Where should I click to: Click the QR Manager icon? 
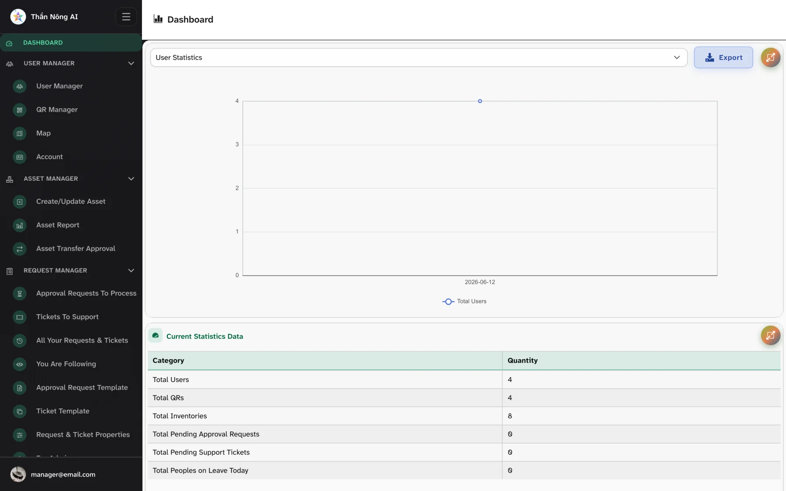20,110
